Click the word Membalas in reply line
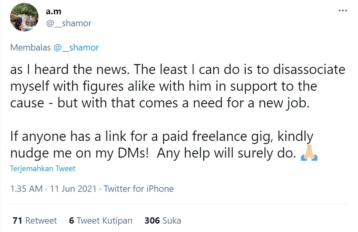This screenshot has height=232, width=358. tap(30, 48)
